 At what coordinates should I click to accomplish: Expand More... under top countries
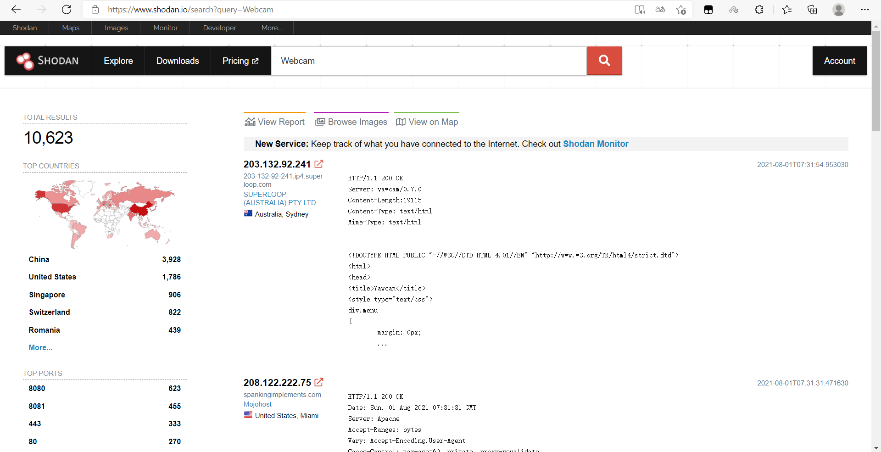click(40, 347)
